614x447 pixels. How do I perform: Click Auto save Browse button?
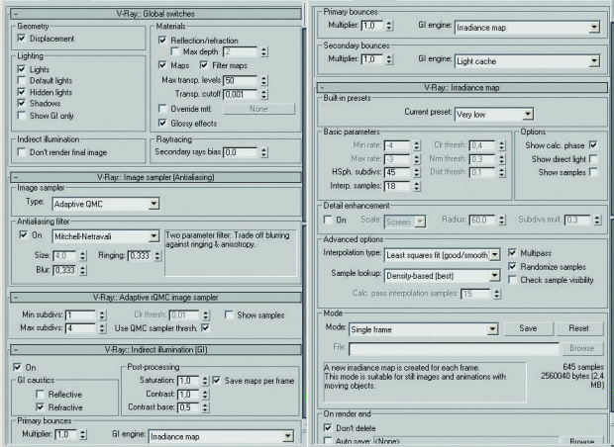click(582, 441)
